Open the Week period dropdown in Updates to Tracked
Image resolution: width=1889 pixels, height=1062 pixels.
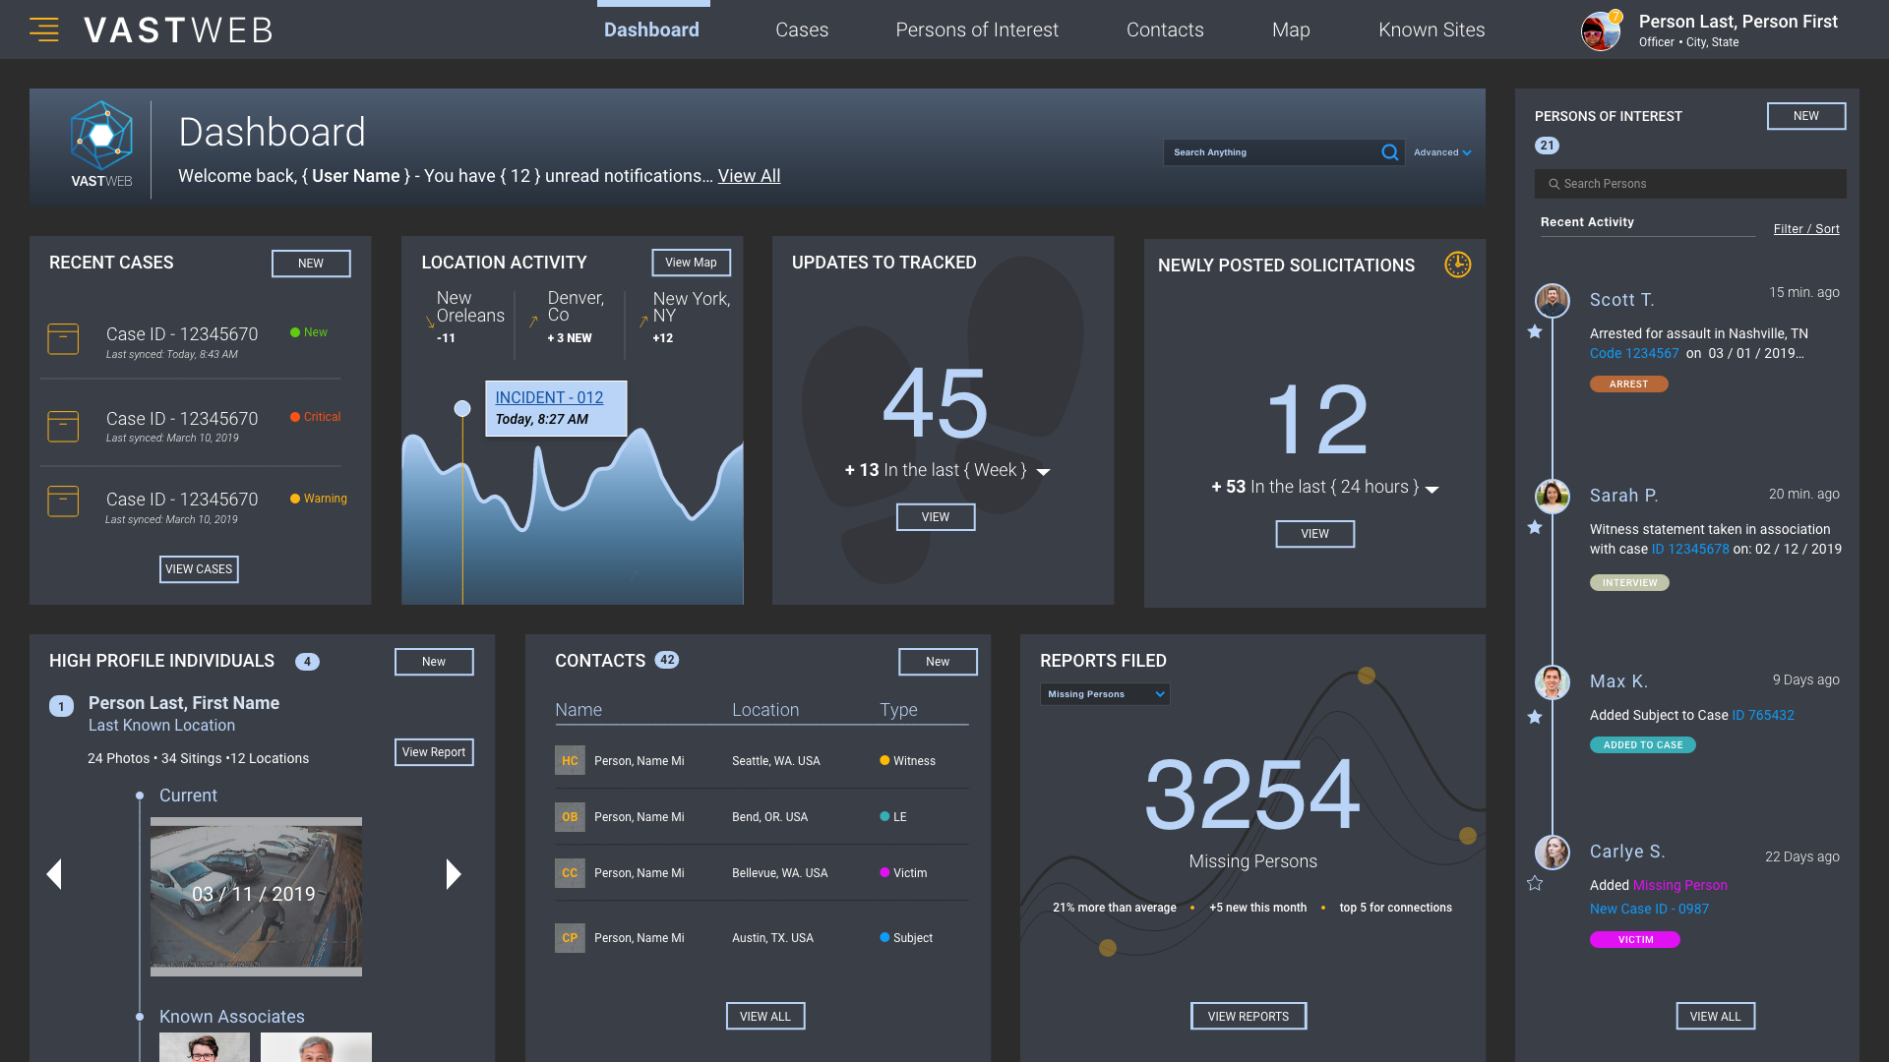pyautogui.click(x=1044, y=472)
